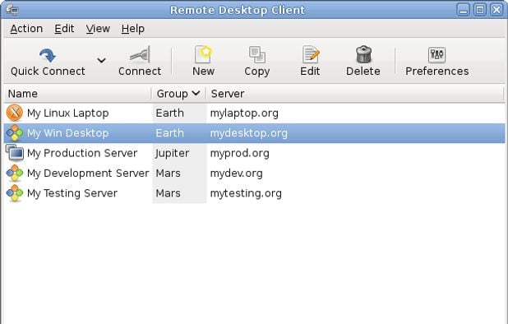Click the My Development Server icon
Screen dimensions: 508x324
15,173
